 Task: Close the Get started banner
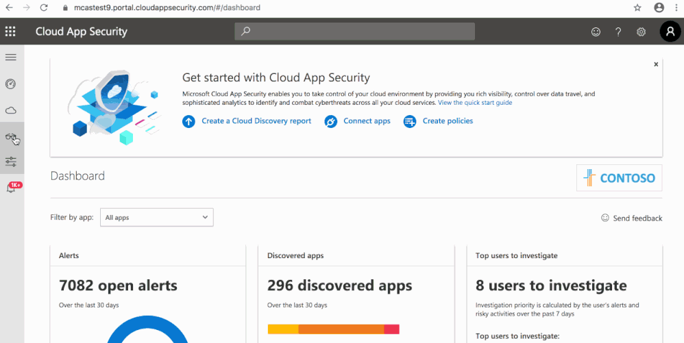pos(656,64)
